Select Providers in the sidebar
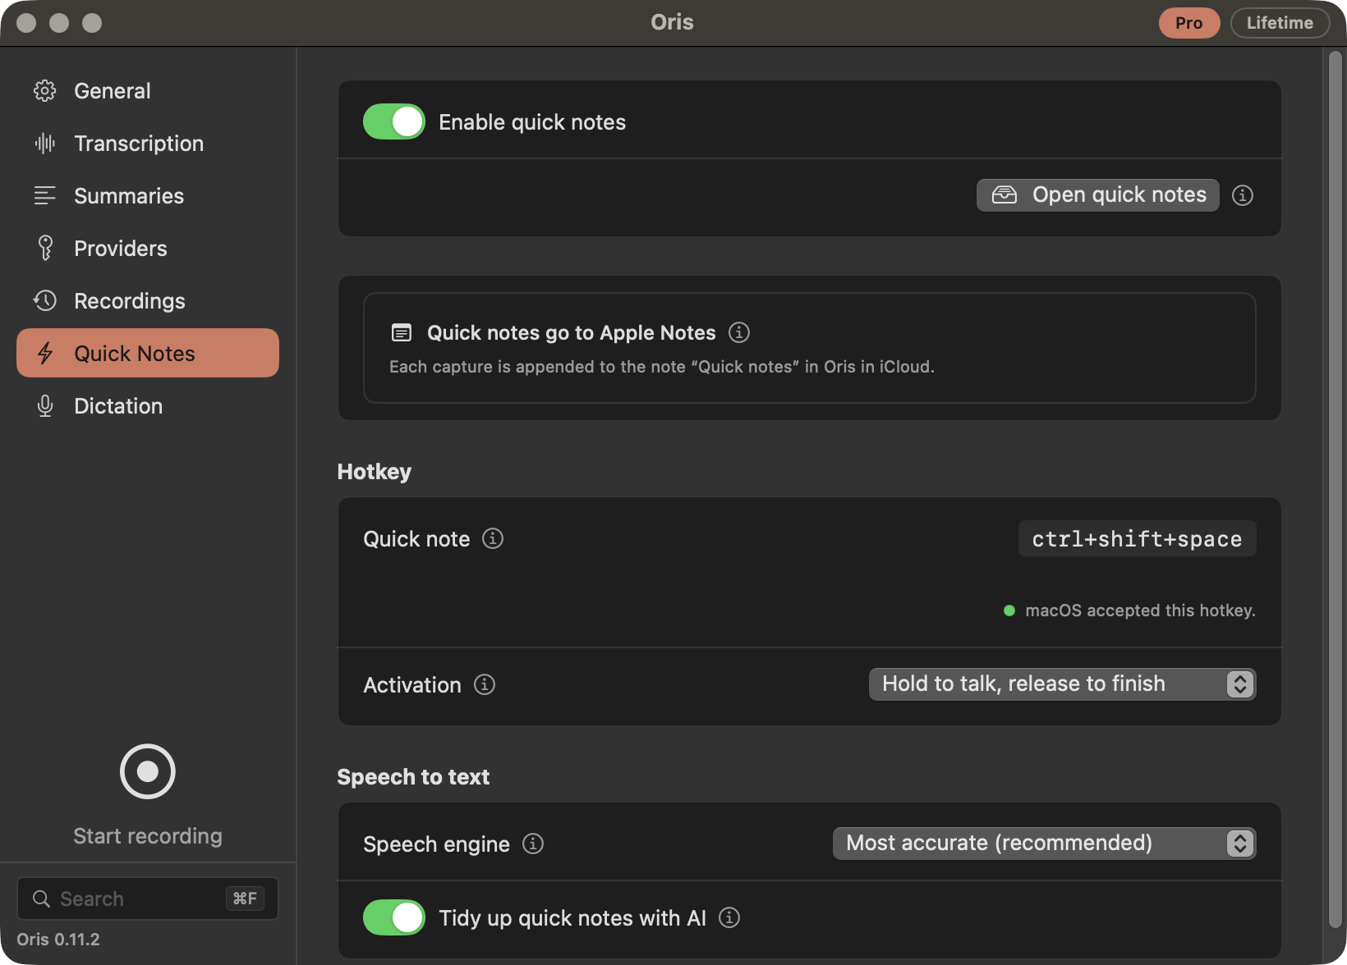This screenshot has height=965, width=1347. [x=148, y=249]
